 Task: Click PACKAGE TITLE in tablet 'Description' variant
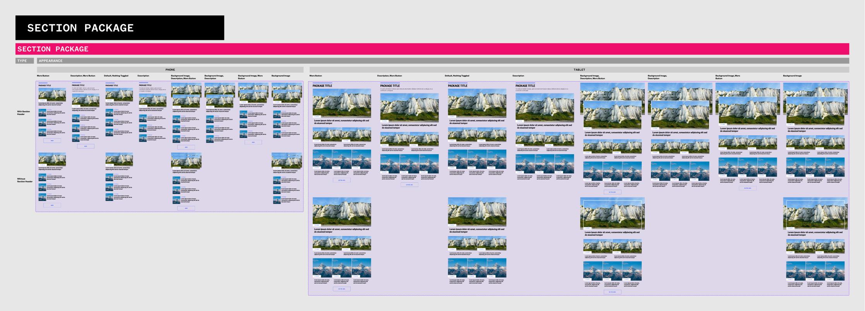[525, 86]
